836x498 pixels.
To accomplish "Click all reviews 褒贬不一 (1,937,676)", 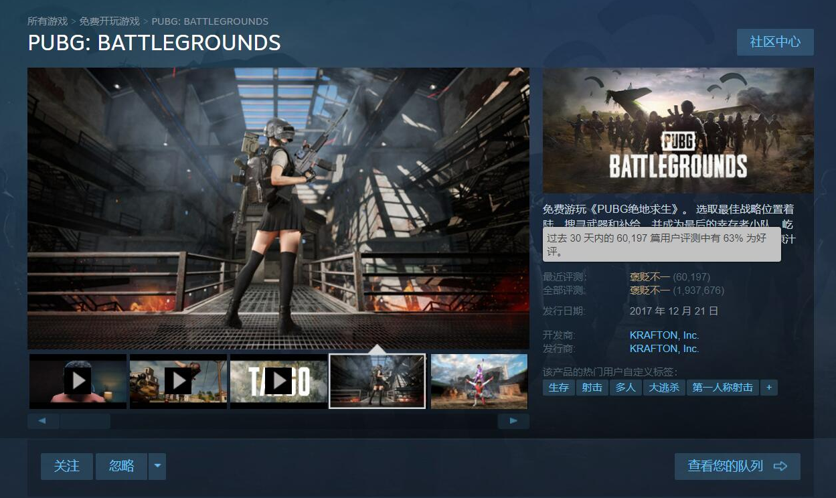I will pos(677,290).
